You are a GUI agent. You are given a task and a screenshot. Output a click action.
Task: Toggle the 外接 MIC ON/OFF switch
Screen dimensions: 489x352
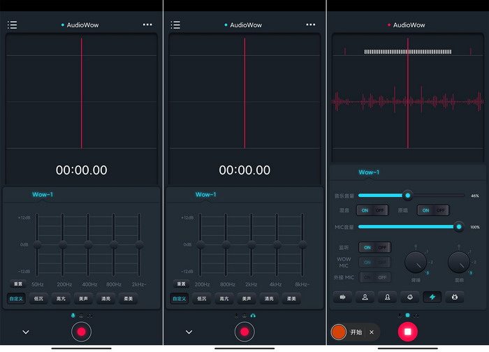(x=374, y=277)
